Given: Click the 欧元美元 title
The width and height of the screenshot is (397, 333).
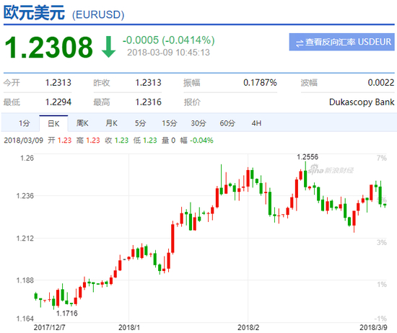Looking at the screenshot, I should pyautogui.click(x=34, y=13).
